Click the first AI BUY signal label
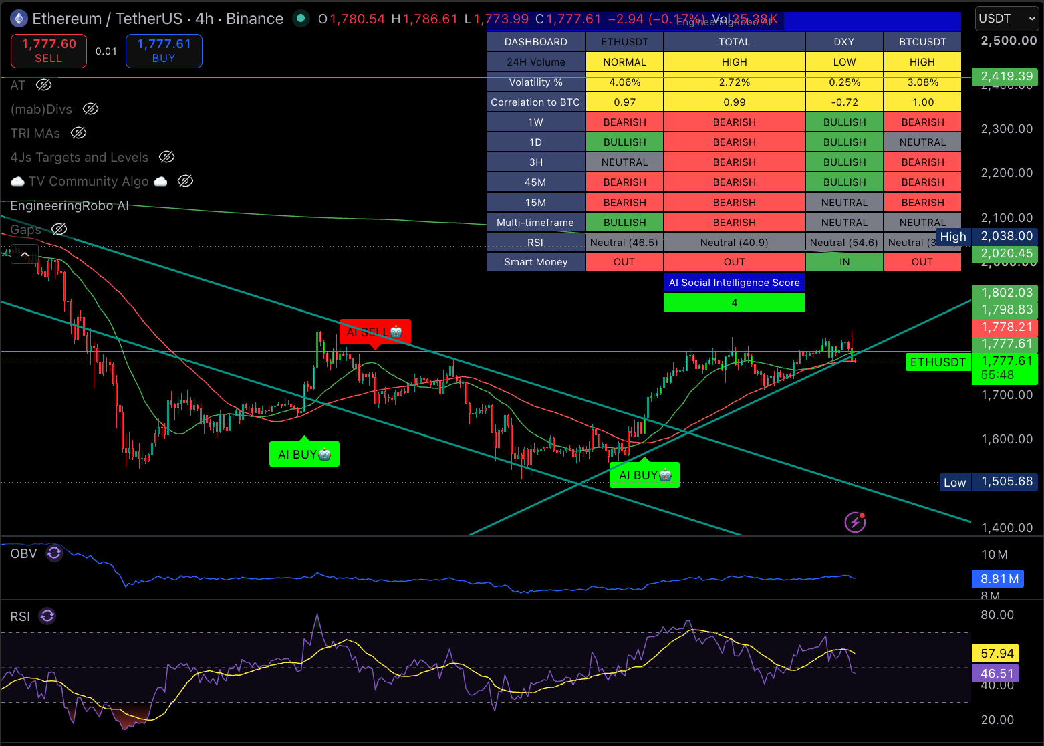The image size is (1044, 746). point(304,455)
